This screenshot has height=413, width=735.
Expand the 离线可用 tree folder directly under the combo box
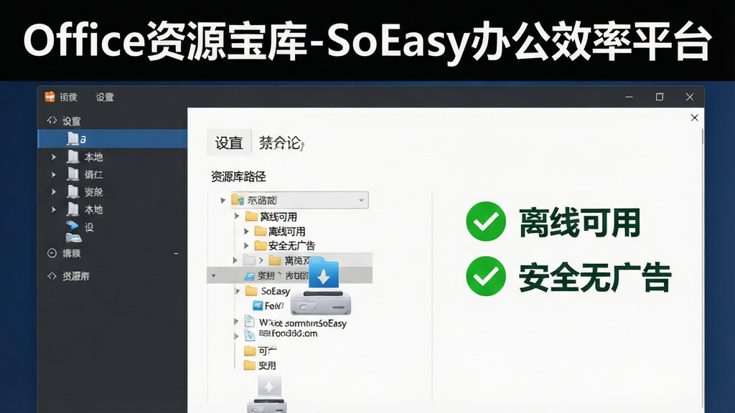[237, 217]
